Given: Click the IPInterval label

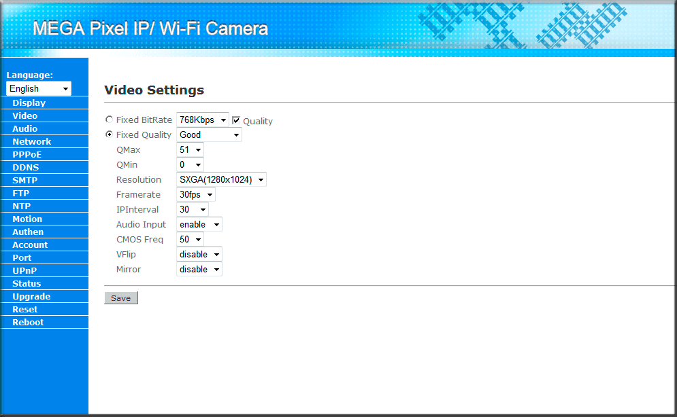Looking at the screenshot, I should click(x=137, y=209).
